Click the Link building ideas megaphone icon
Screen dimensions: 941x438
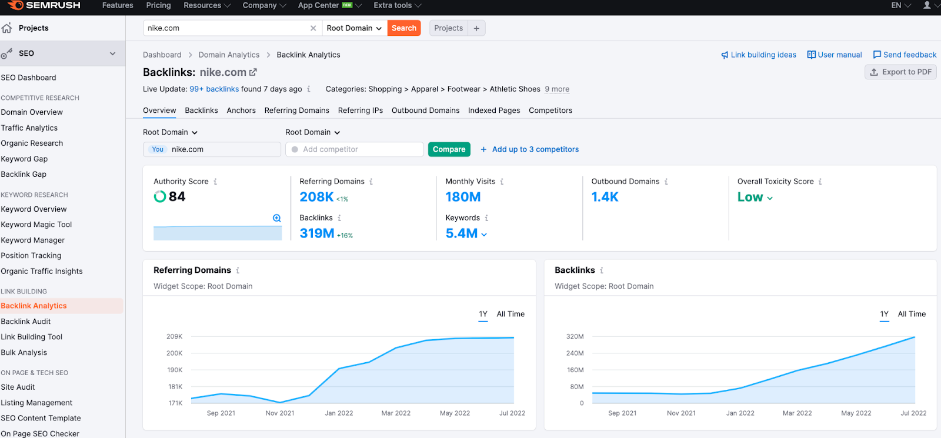[725, 55]
